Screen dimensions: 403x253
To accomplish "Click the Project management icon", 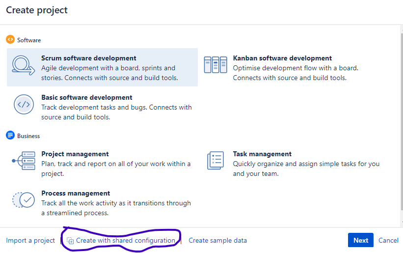I will coord(24,161).
